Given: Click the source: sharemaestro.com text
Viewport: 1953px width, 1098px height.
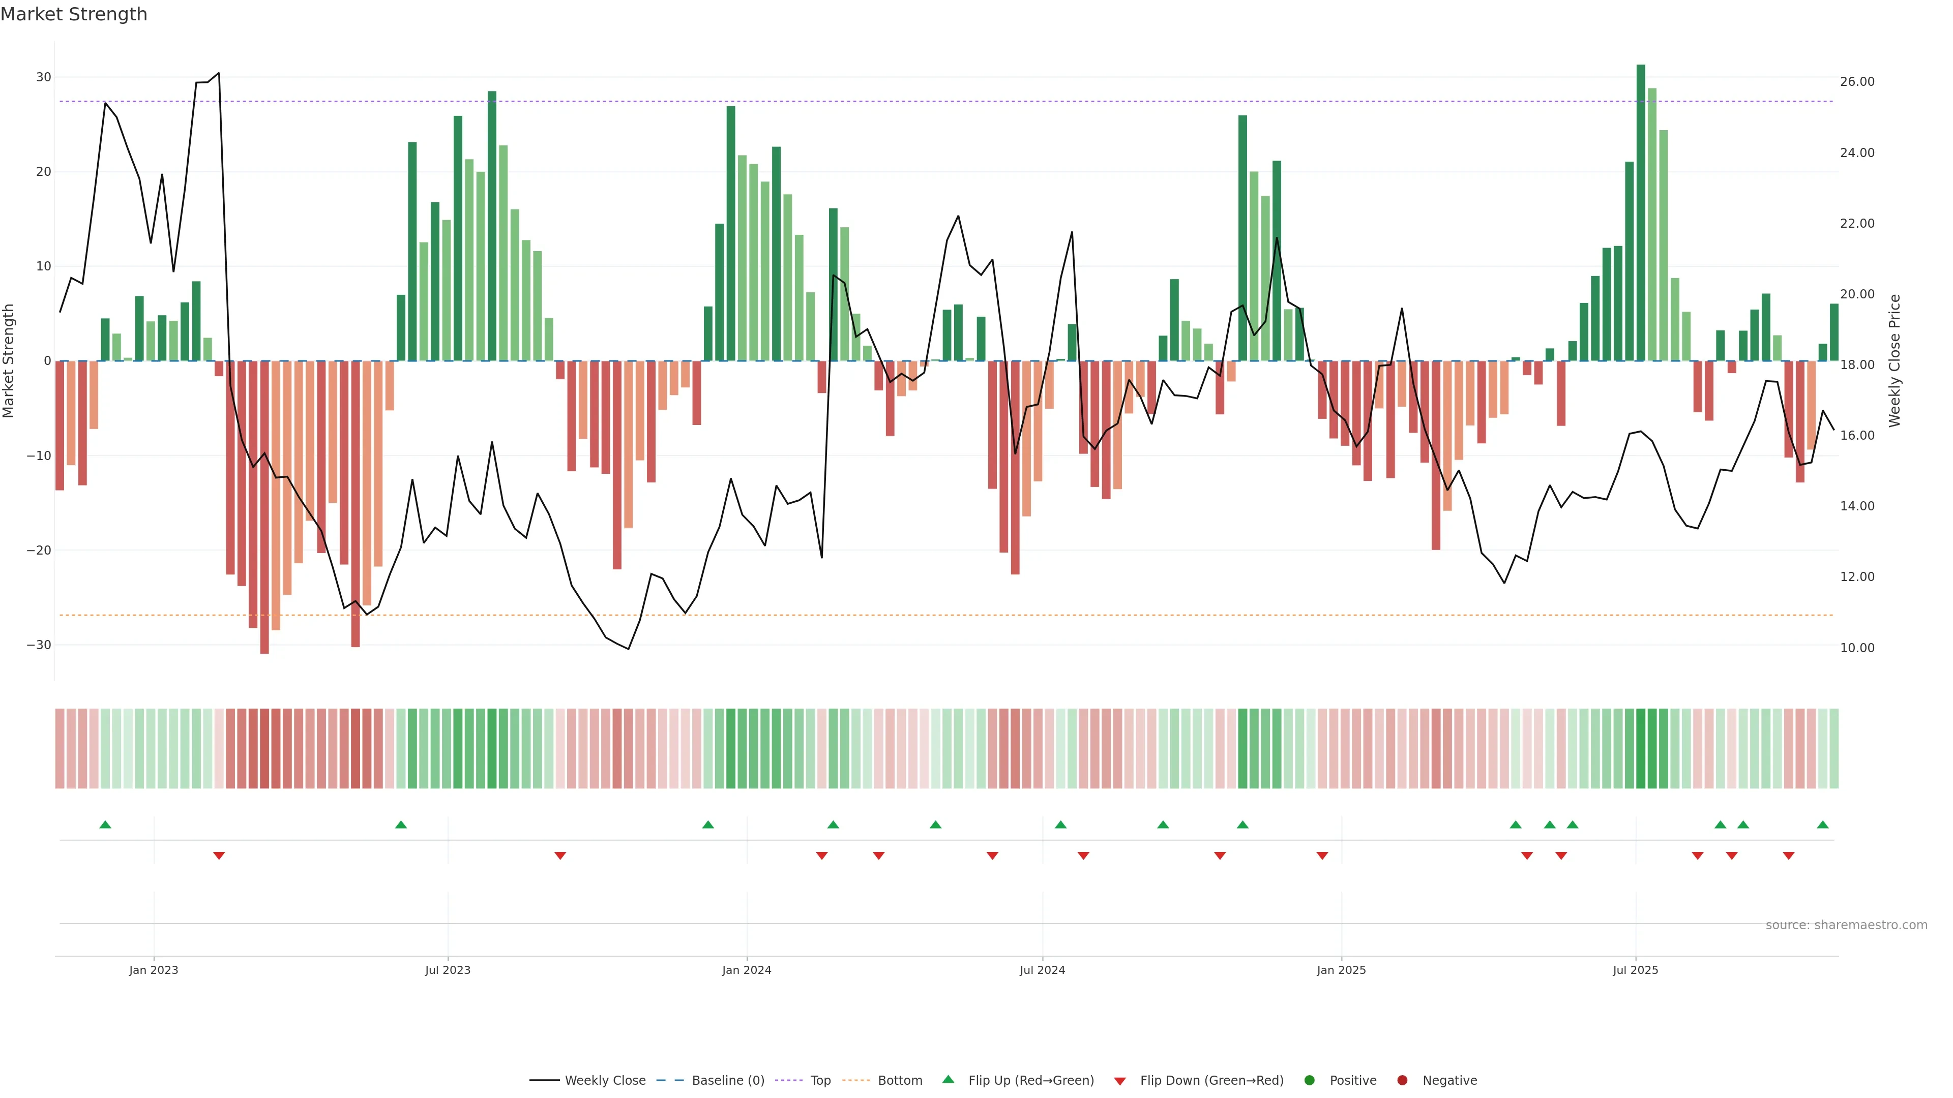Looking at the screenshot, I should 1846,925.
